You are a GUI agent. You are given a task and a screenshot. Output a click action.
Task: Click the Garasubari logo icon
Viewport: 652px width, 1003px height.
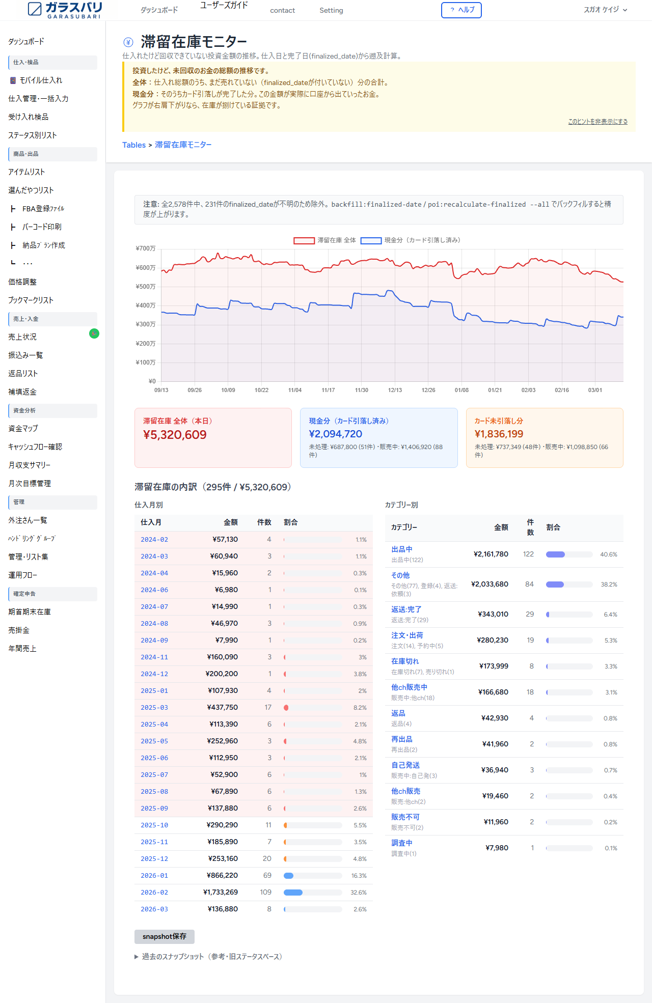[35, 9]
